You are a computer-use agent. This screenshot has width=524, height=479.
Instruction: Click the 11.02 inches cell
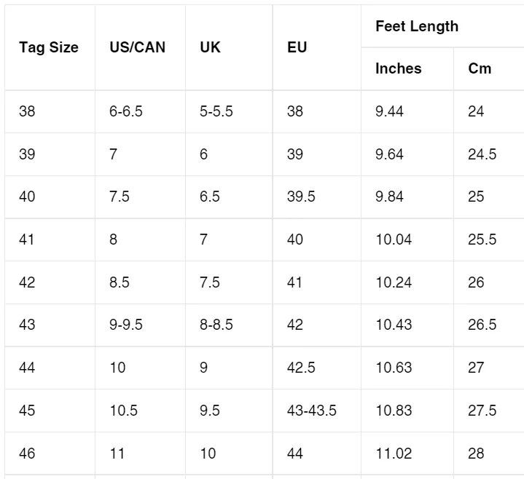[407, 454]
